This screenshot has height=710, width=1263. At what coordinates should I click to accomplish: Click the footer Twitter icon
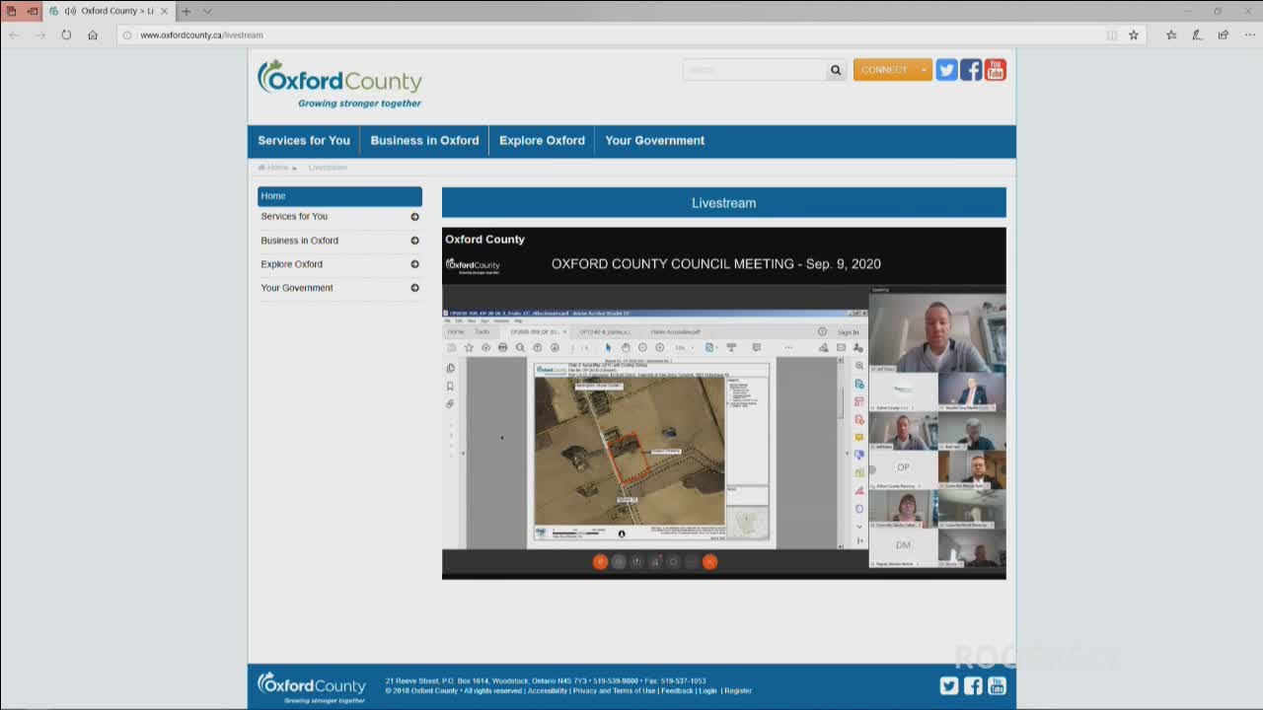point(949,686)
